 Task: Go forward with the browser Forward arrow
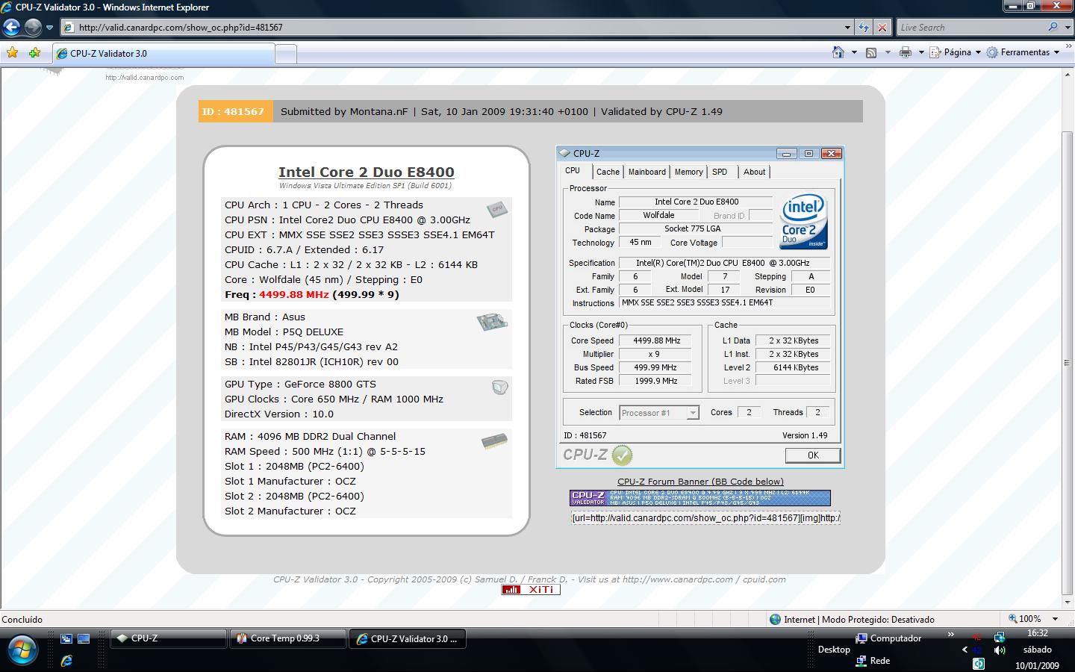click(33, 28)
